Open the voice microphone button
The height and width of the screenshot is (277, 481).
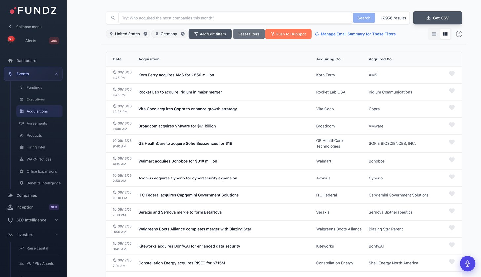click(467, 263)
